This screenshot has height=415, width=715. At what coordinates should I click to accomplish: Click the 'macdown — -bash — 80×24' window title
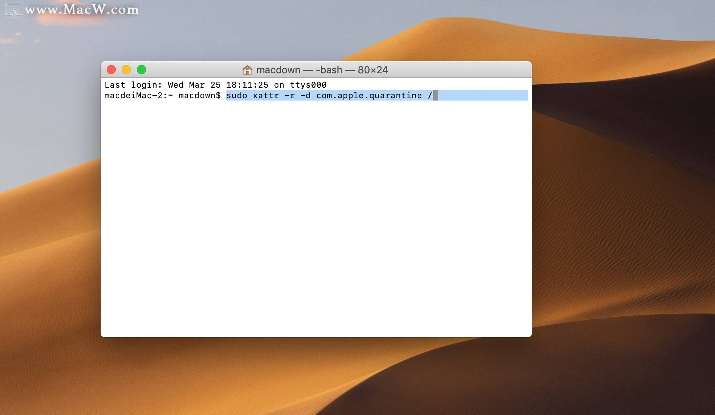click(x=322, y=70)
